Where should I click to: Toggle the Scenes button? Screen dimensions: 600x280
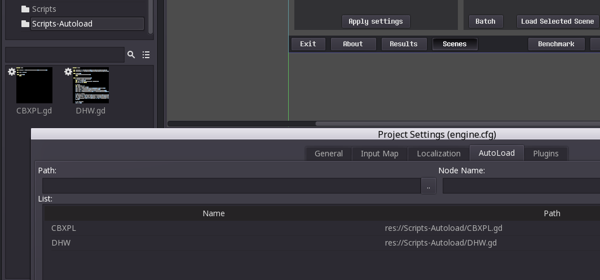coord(455,44)
